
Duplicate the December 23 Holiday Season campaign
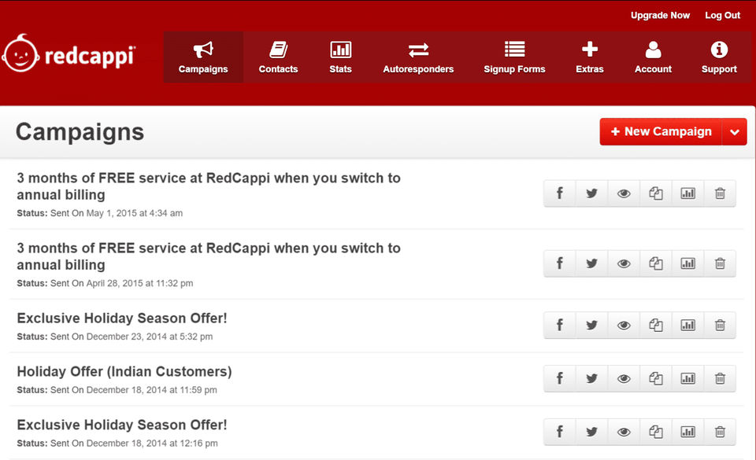point(655,325)
